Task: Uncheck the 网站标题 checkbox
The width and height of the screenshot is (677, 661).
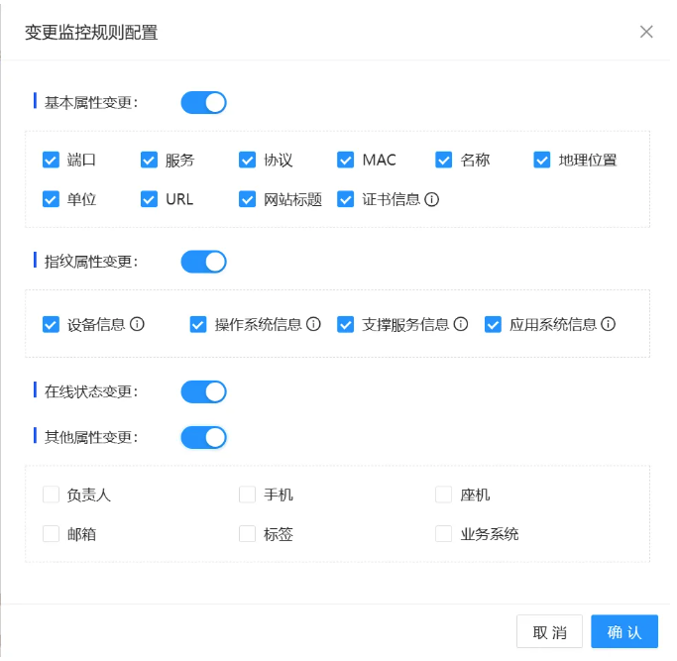Action: click(x=248, y=199)
